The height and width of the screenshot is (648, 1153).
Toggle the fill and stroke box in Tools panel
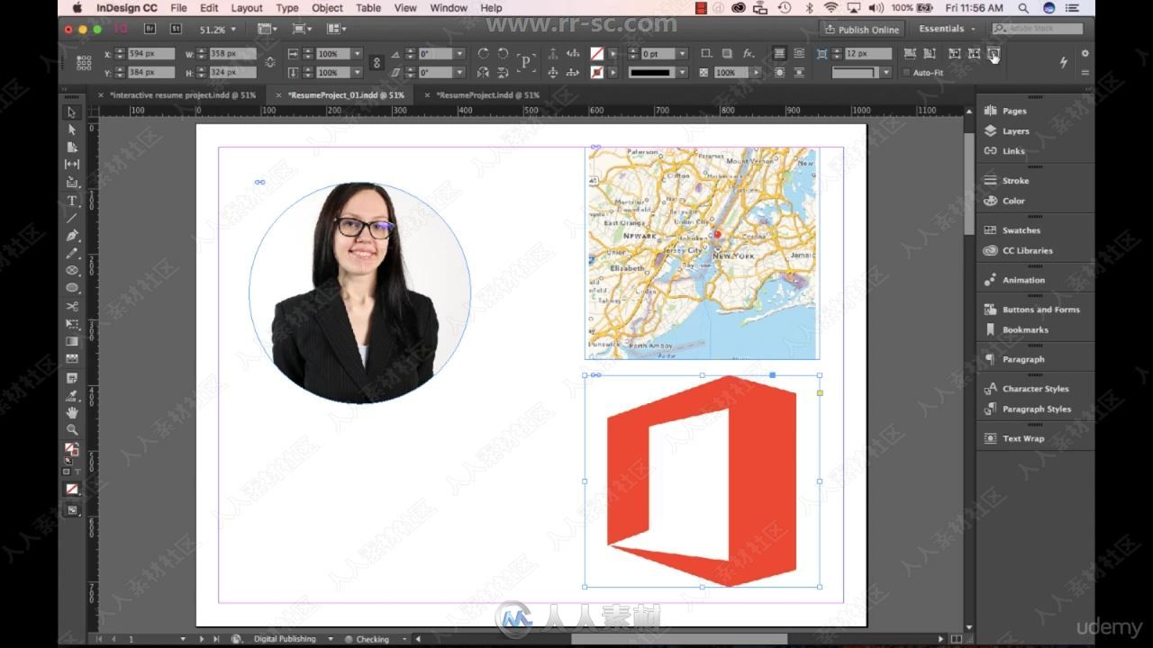71,449
